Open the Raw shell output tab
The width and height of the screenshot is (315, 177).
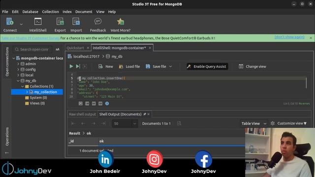[83, 114]
